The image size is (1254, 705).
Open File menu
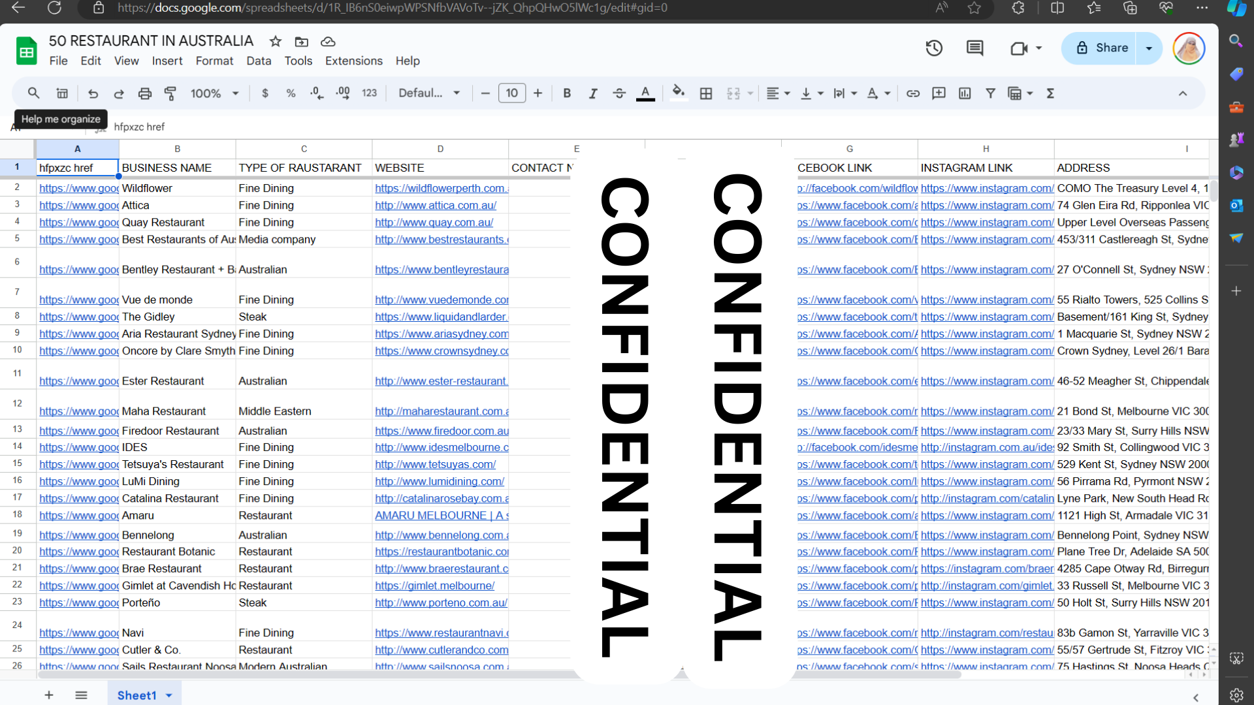click(58, 61)
